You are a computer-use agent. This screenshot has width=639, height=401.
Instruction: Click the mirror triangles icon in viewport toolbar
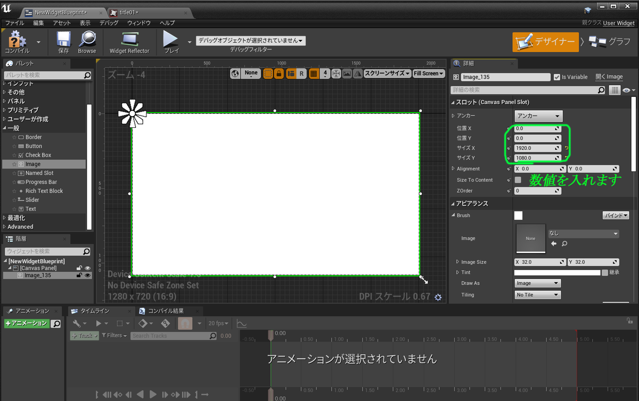tap(358, 73)
